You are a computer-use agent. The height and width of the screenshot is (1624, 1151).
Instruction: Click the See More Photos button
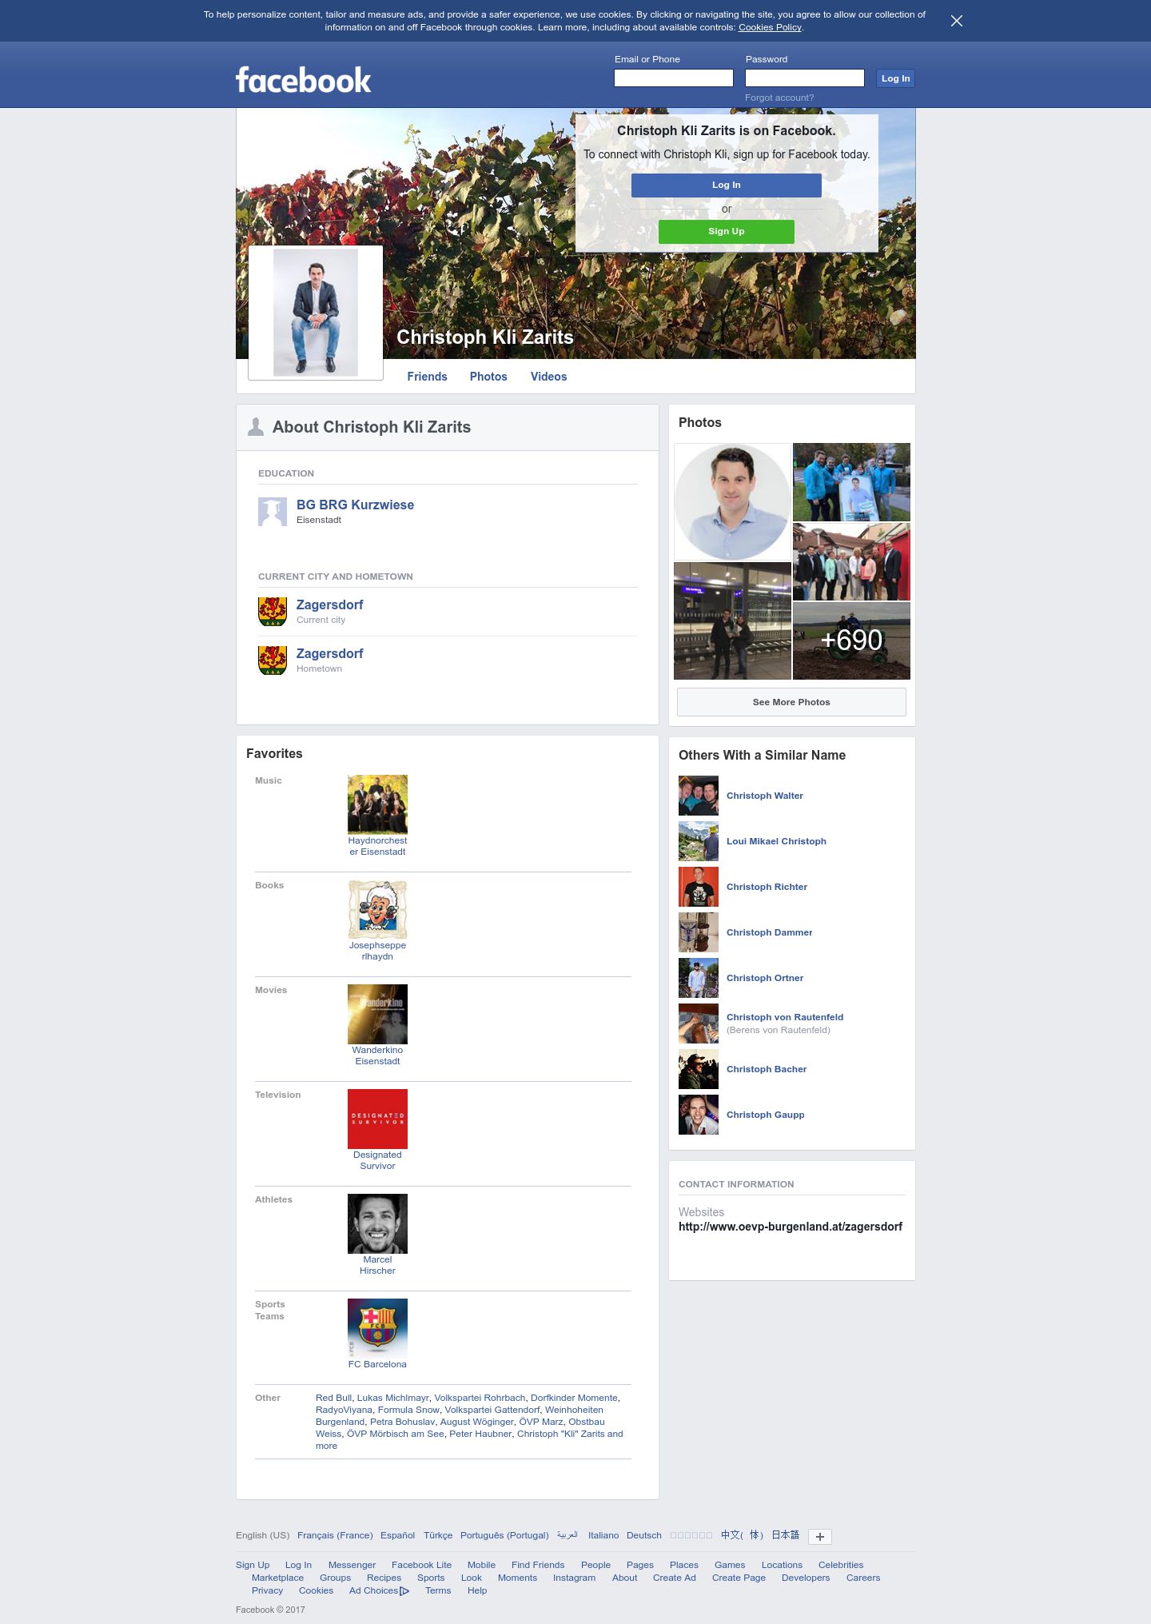point(791,702)
